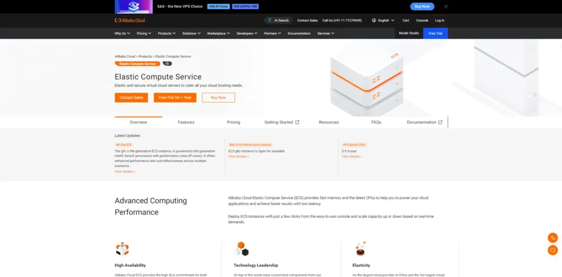Click external link icon beside Getting Started
The image size is (562, 277).
pyautogui.click(x=297, y=122)
